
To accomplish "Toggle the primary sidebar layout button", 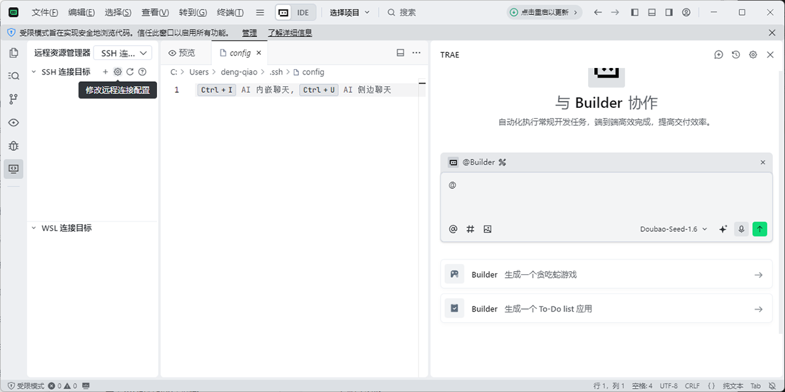I will pos(635,12).
